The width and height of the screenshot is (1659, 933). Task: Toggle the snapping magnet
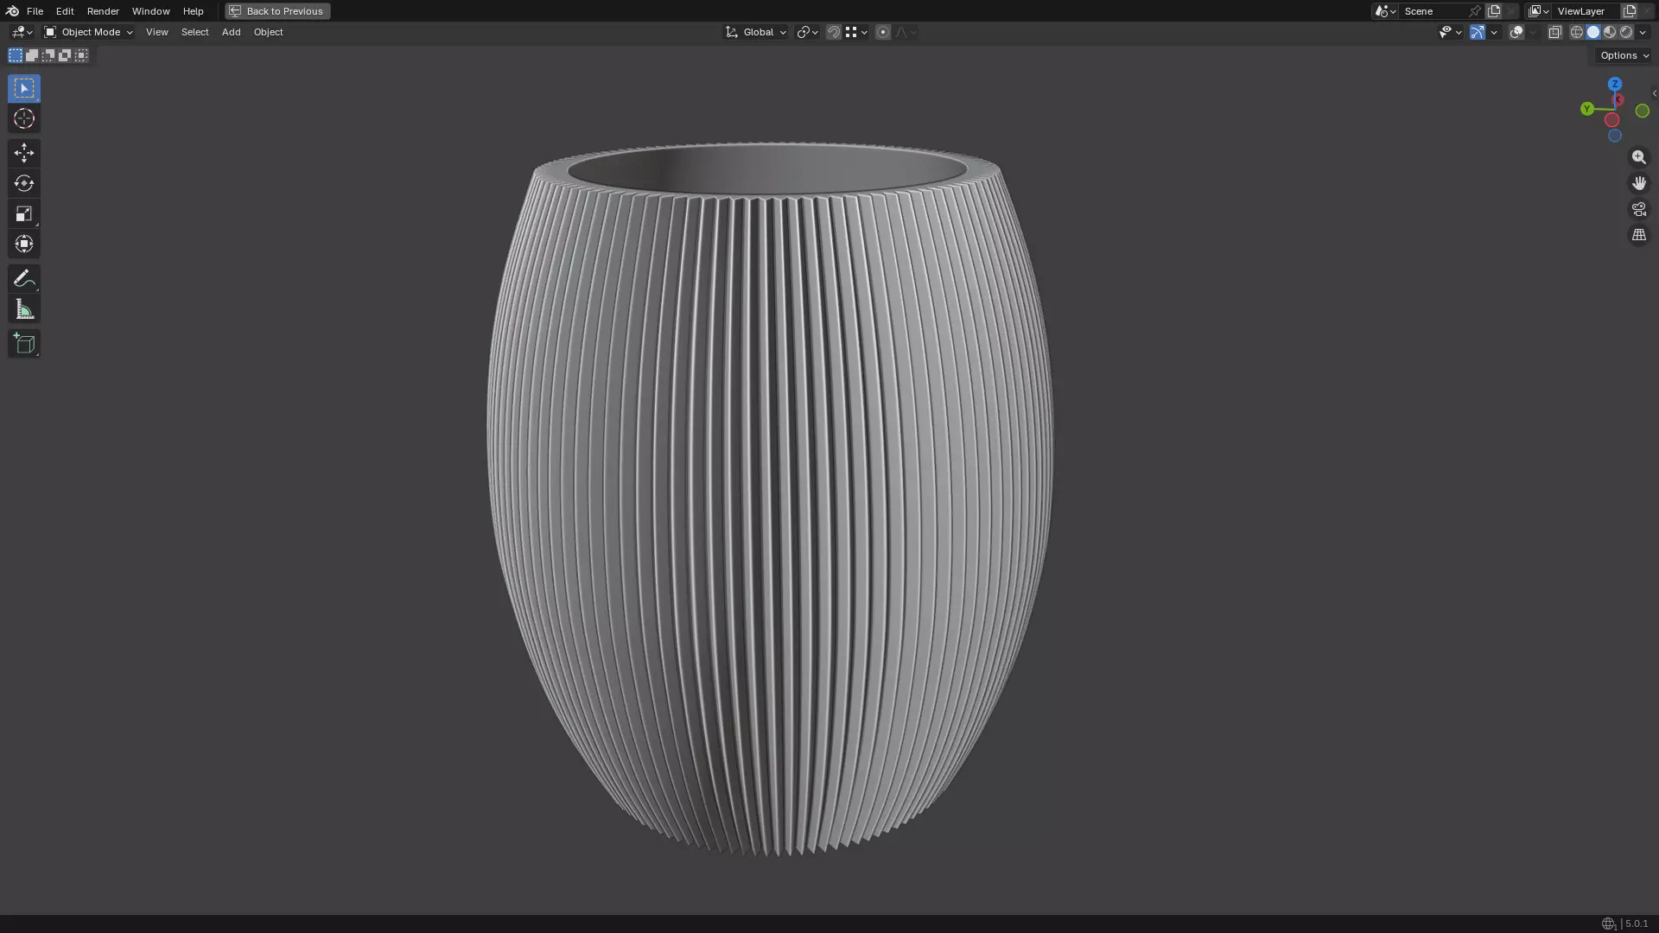[x=833, y=32]
